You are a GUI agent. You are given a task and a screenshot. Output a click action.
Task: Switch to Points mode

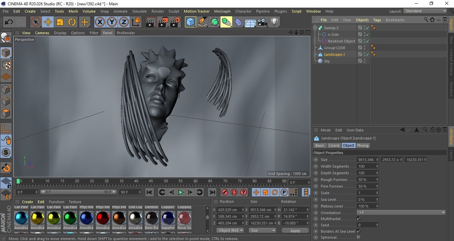[6, 89]
